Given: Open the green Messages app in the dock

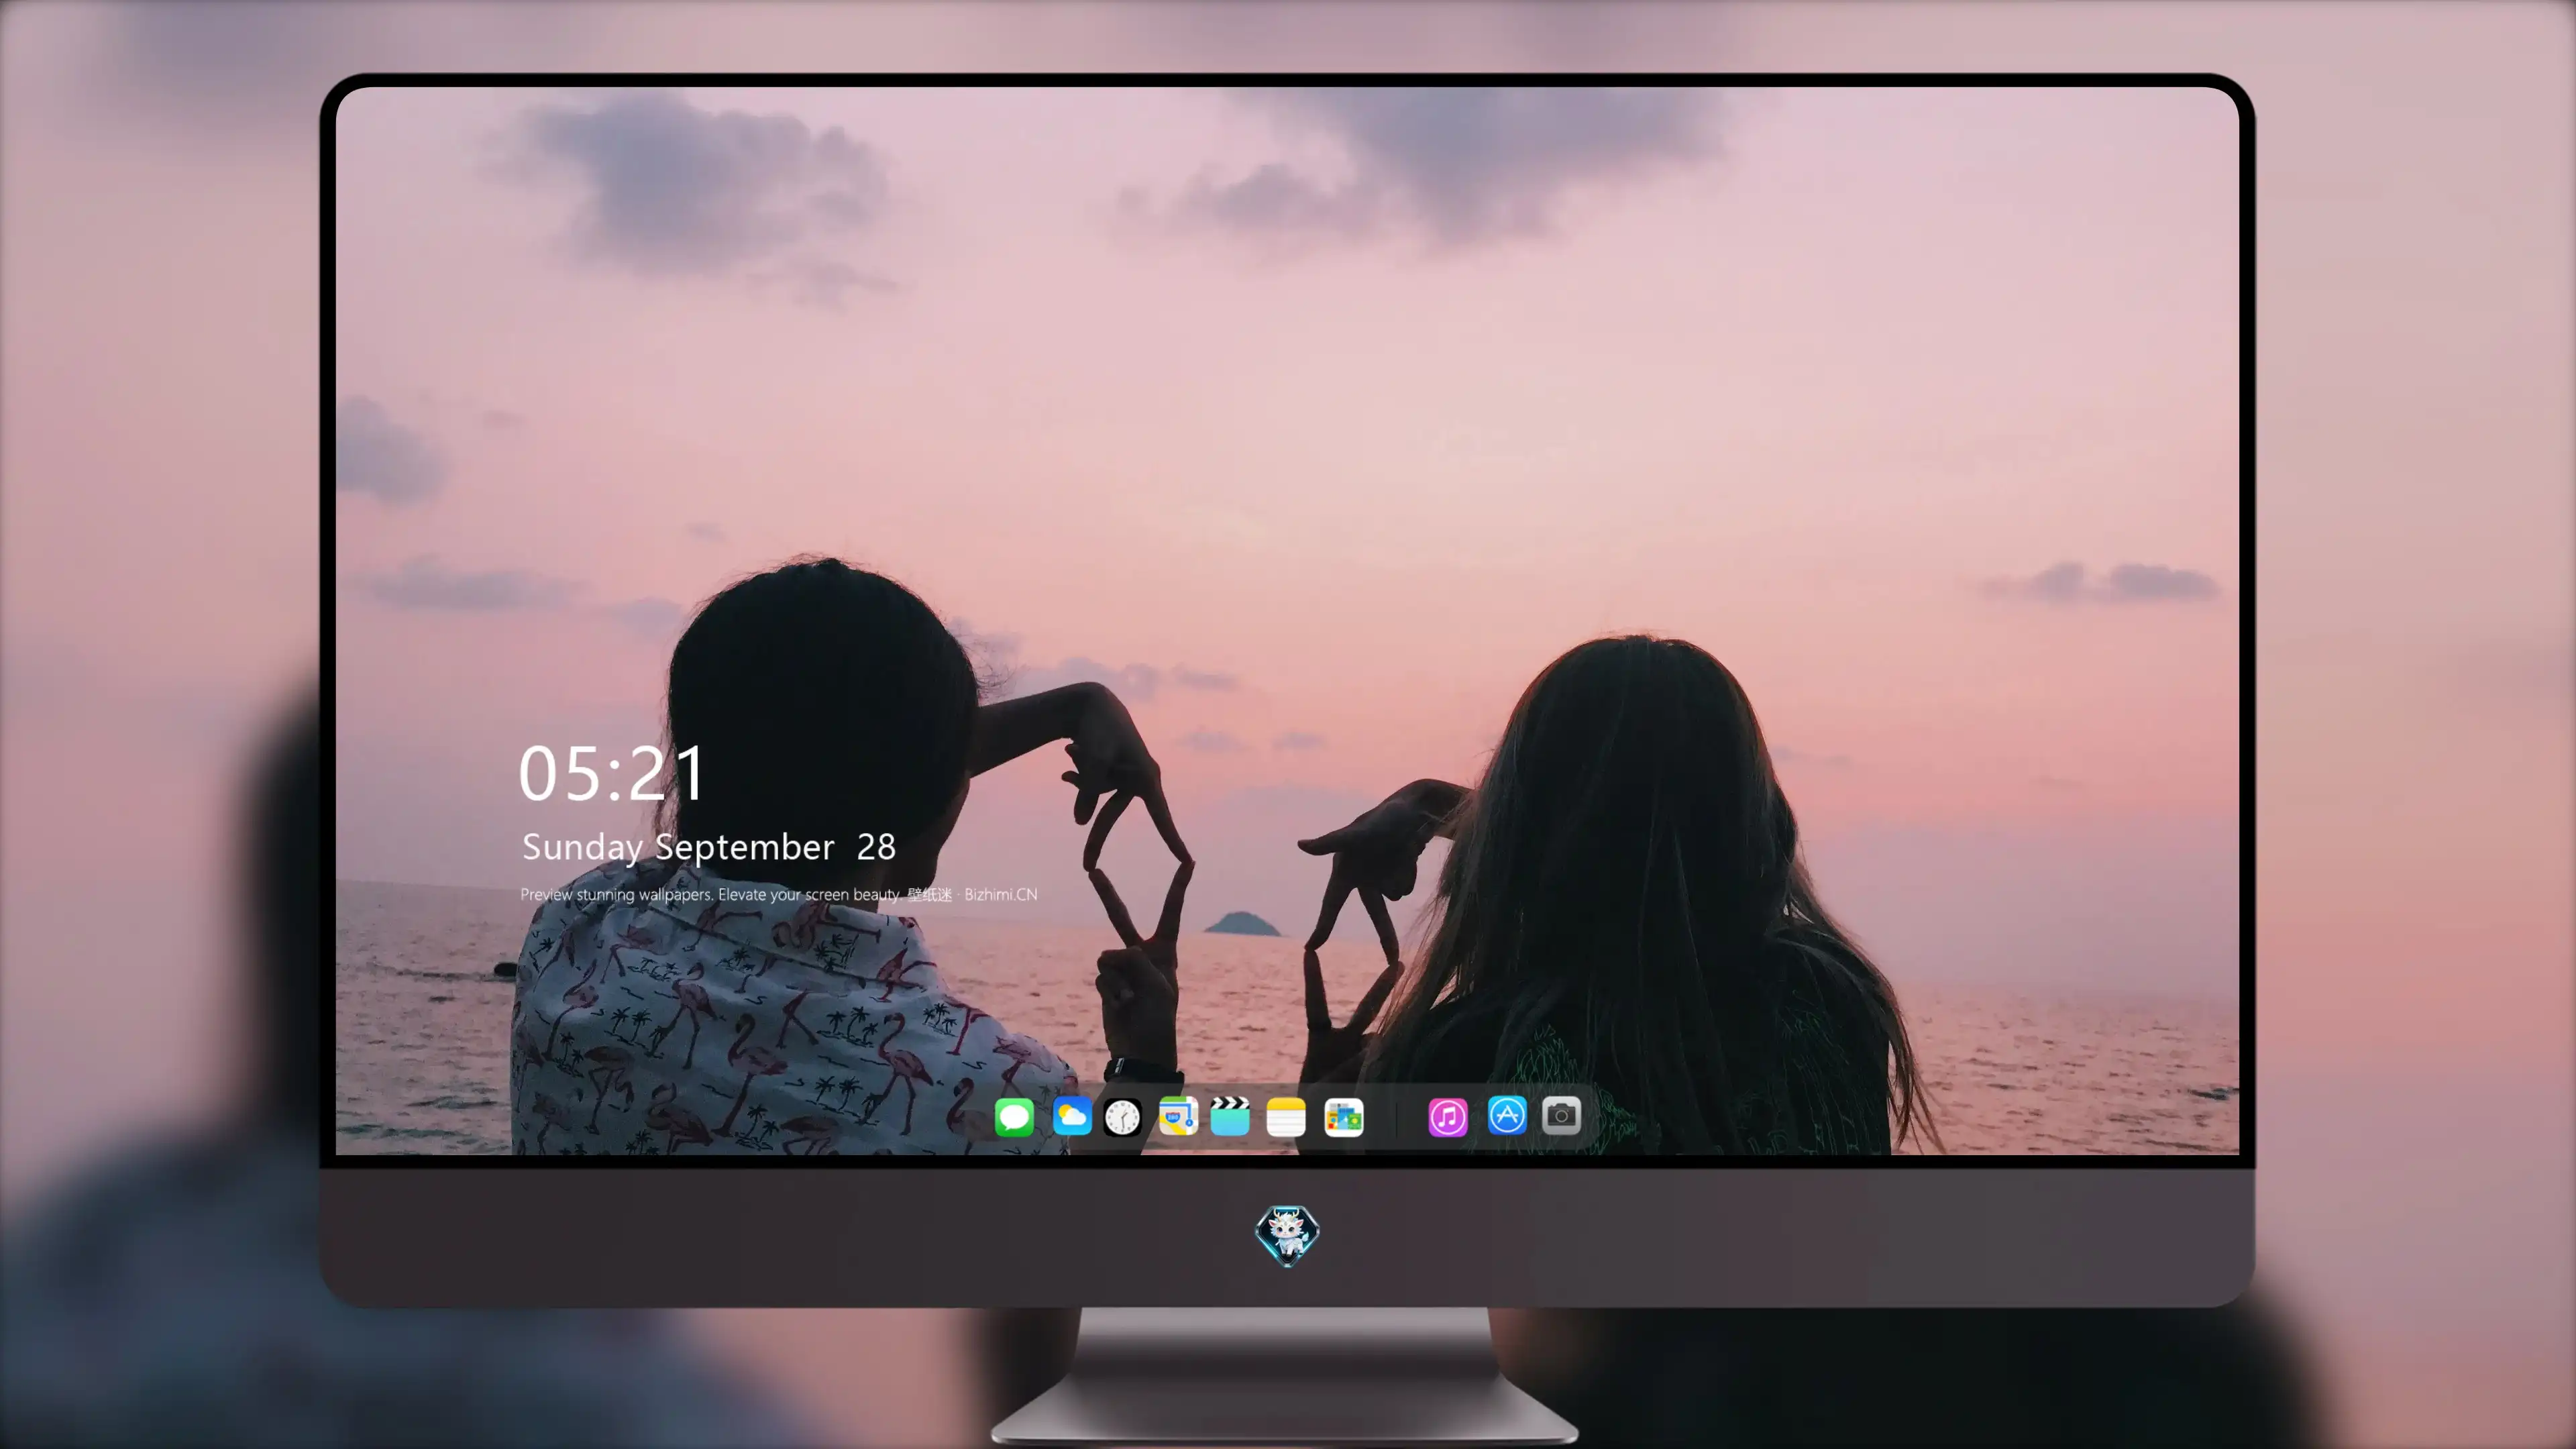Looking at the screenshot, I should tap(1014, 1116).
